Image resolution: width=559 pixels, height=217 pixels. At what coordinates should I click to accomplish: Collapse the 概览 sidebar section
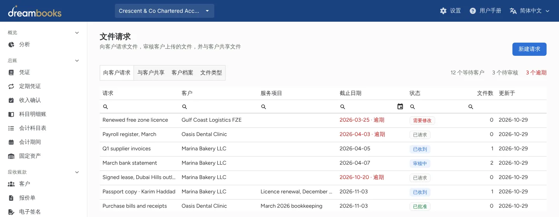77,33
